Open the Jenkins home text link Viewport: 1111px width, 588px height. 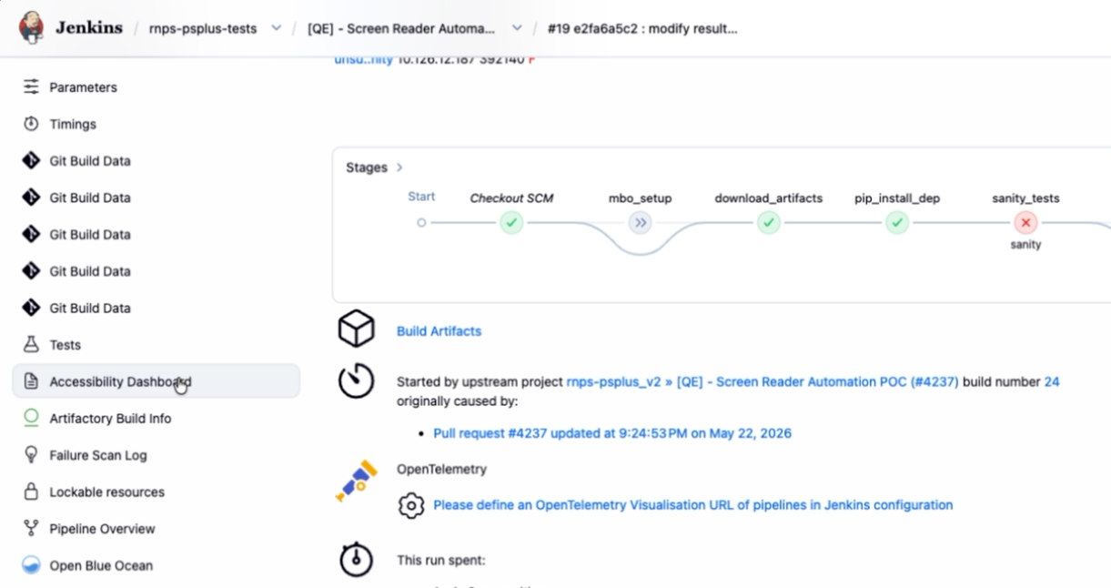tap(89, 27)
